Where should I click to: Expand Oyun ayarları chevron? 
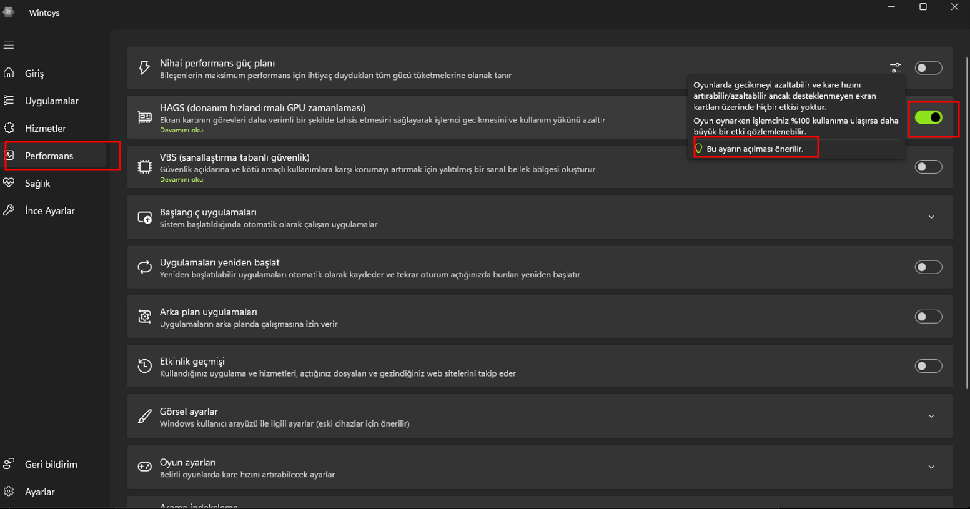point(931,467)
